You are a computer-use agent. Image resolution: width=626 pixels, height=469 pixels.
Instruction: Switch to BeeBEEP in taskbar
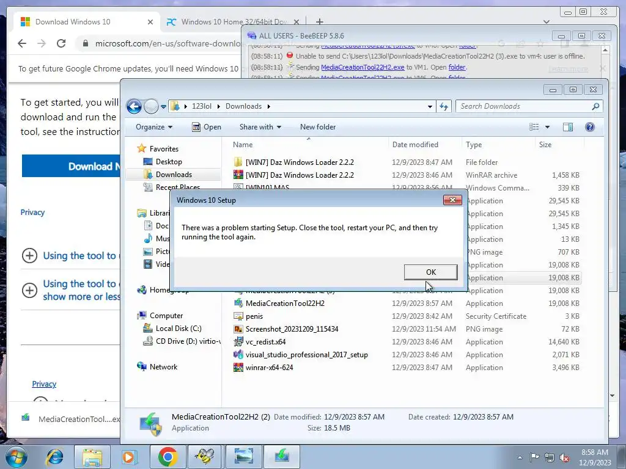pyautogui.click(x=204, y=457)
